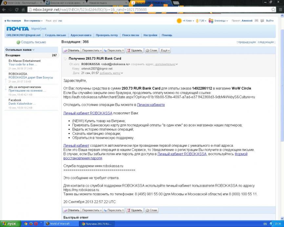
Task: Open Chrome from the quick launch bar
Action: point(26,224)
